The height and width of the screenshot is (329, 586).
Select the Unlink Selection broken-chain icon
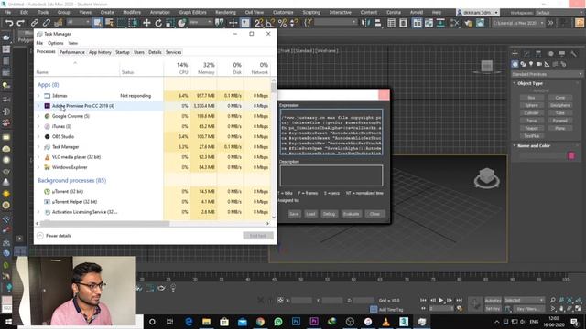point(47,23)
